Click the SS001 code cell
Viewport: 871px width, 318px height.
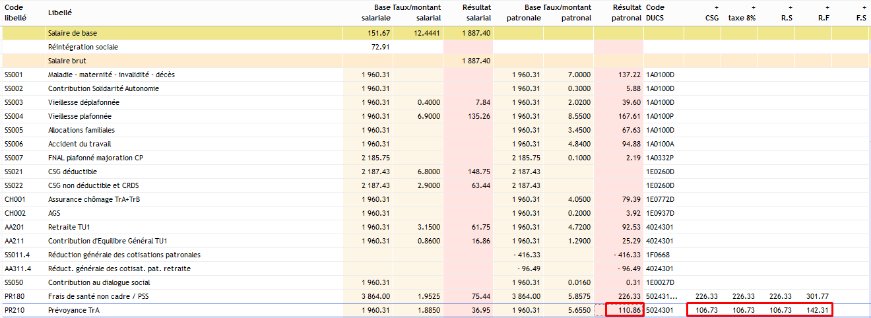14,75
